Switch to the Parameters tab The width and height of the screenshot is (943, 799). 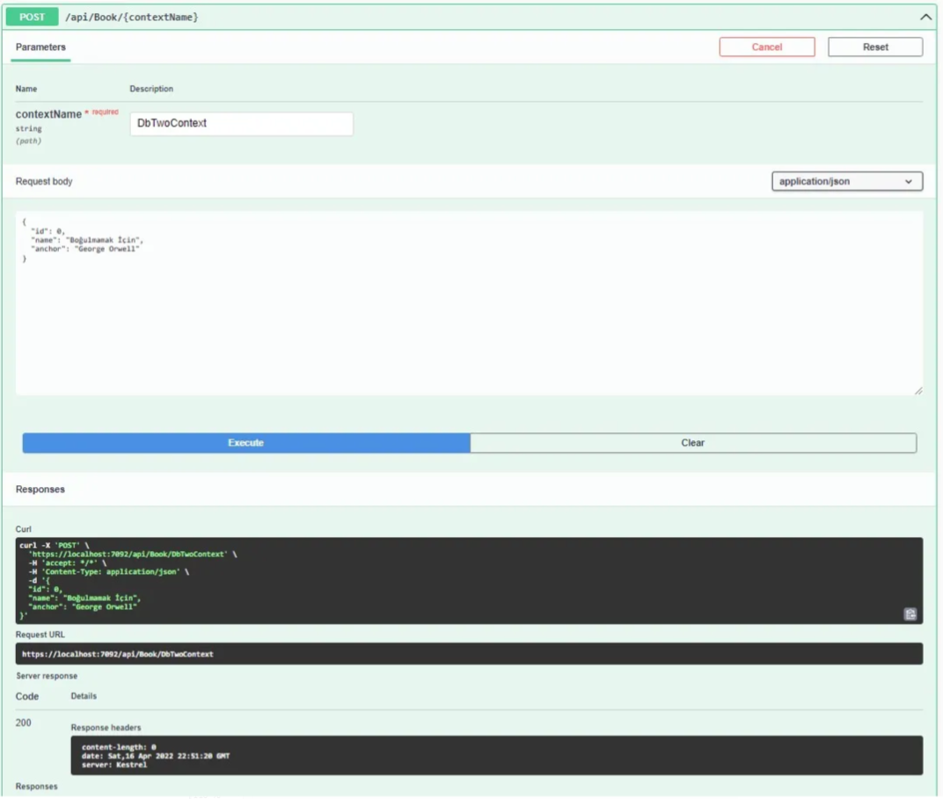40,47
